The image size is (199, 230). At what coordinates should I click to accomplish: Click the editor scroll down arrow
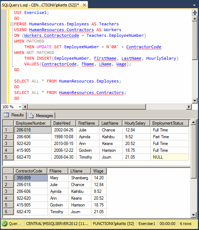coord(195,101)
